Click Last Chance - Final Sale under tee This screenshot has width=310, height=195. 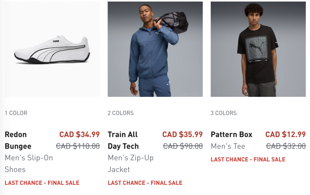(248, 160)
